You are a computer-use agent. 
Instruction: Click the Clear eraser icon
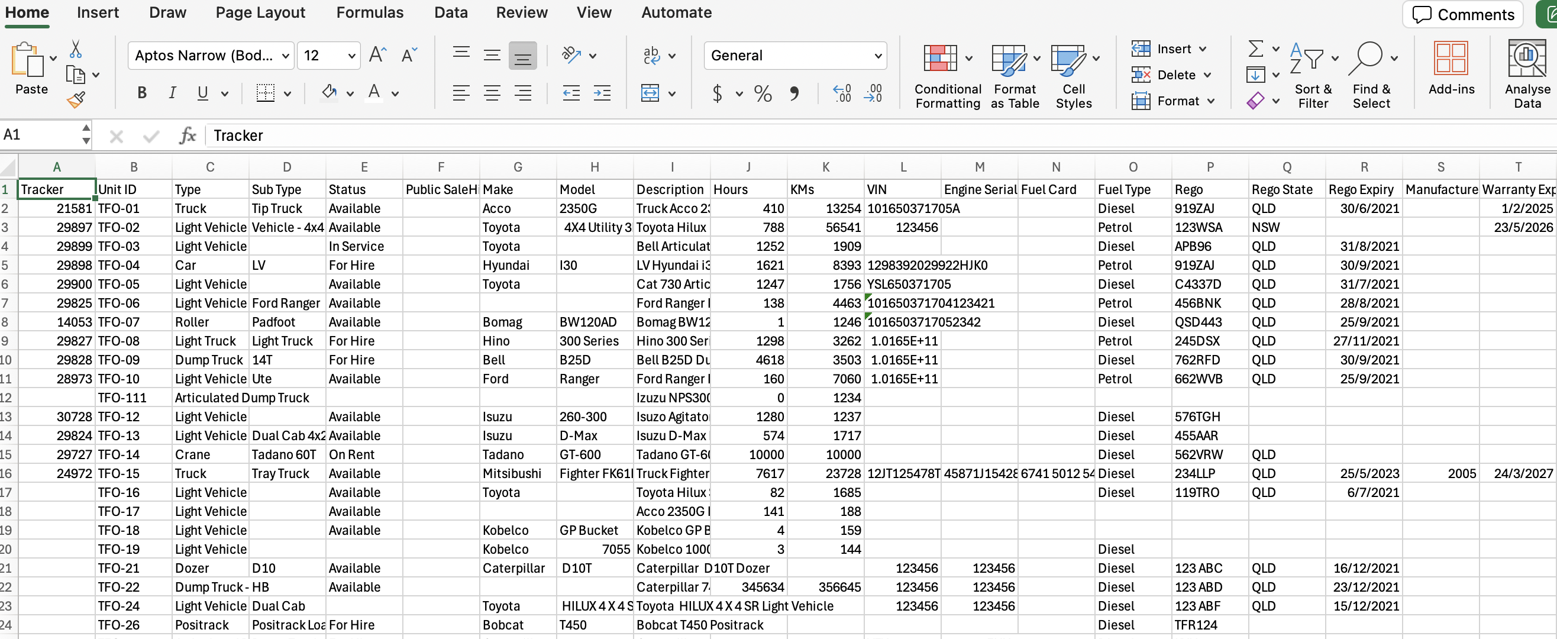coord(1255,101)
